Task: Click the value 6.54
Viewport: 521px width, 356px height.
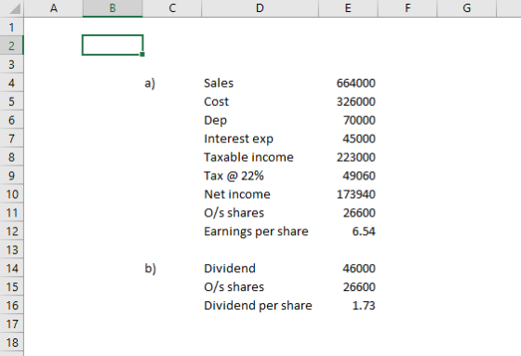Action: click(364, 231)
